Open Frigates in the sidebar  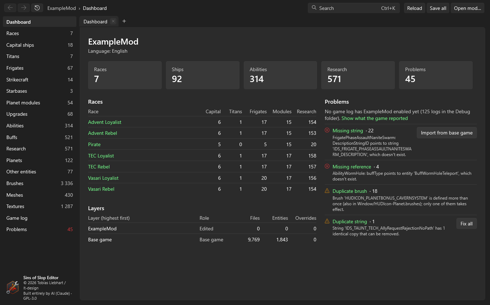pos(40,68)
